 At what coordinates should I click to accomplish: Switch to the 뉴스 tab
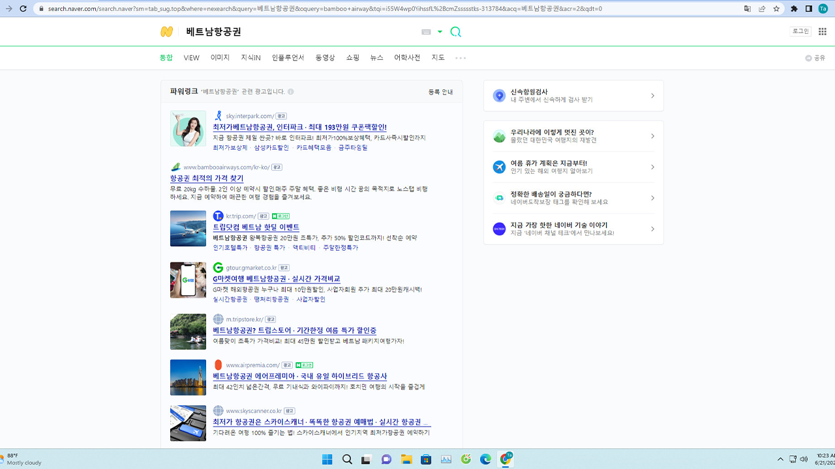point(376,58)
